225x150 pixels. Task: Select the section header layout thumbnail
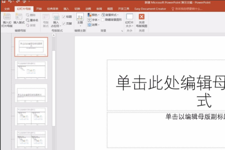coord(31,93)
